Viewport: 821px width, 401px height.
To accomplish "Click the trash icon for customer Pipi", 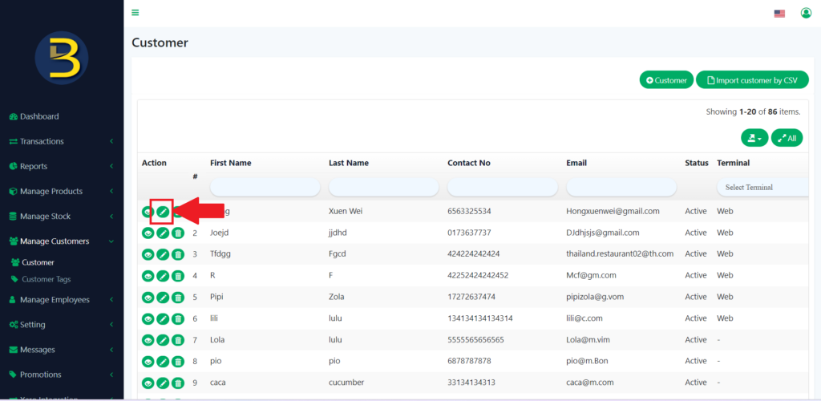I will [178, 298].
